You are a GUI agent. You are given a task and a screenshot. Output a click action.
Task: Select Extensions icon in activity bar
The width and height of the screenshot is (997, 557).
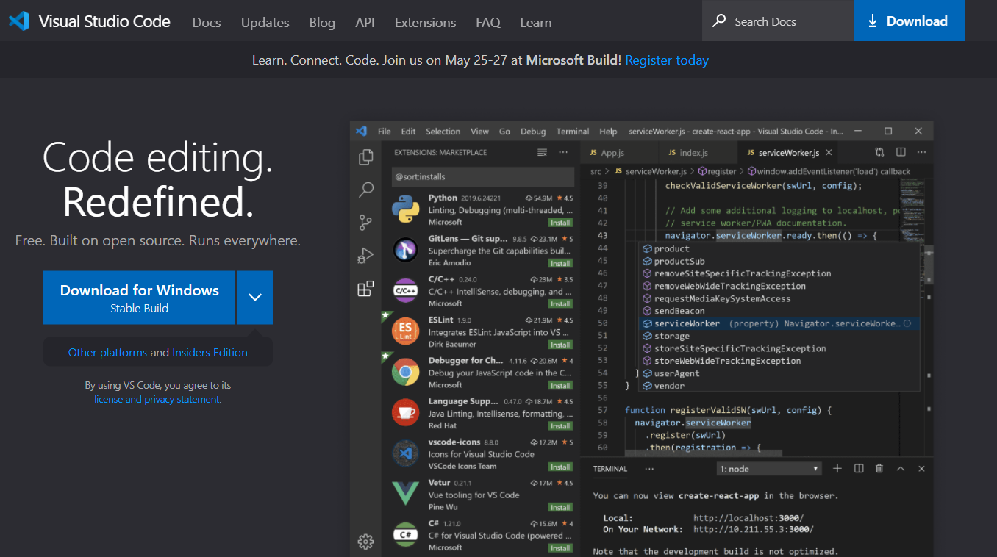pyautogui.click(x=365, y=289)
